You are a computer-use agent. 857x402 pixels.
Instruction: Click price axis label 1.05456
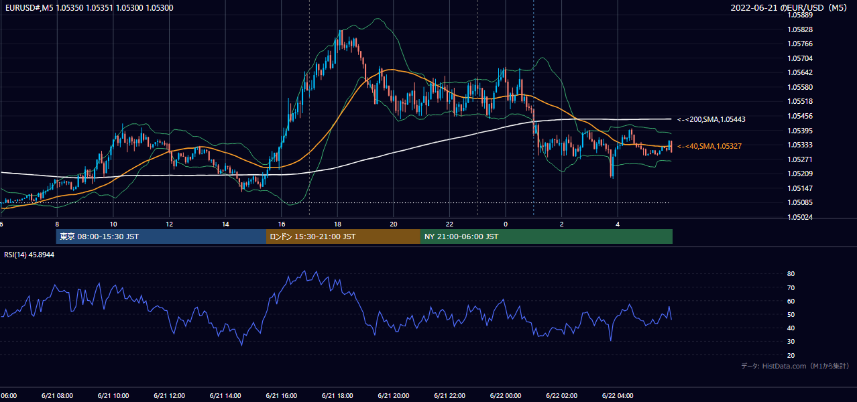pyautogui.click(x=800, y=116)
